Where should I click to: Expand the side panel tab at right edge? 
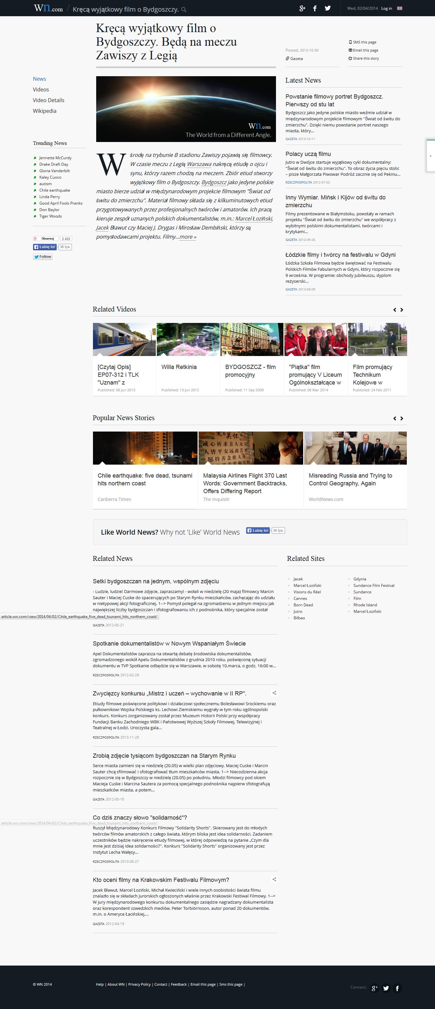[x=430, y=156]
